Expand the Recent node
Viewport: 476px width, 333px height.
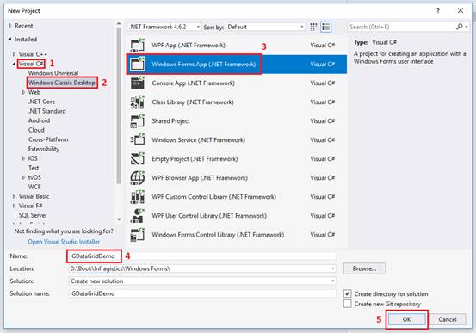pyautogui.click(x=10, y=26)
